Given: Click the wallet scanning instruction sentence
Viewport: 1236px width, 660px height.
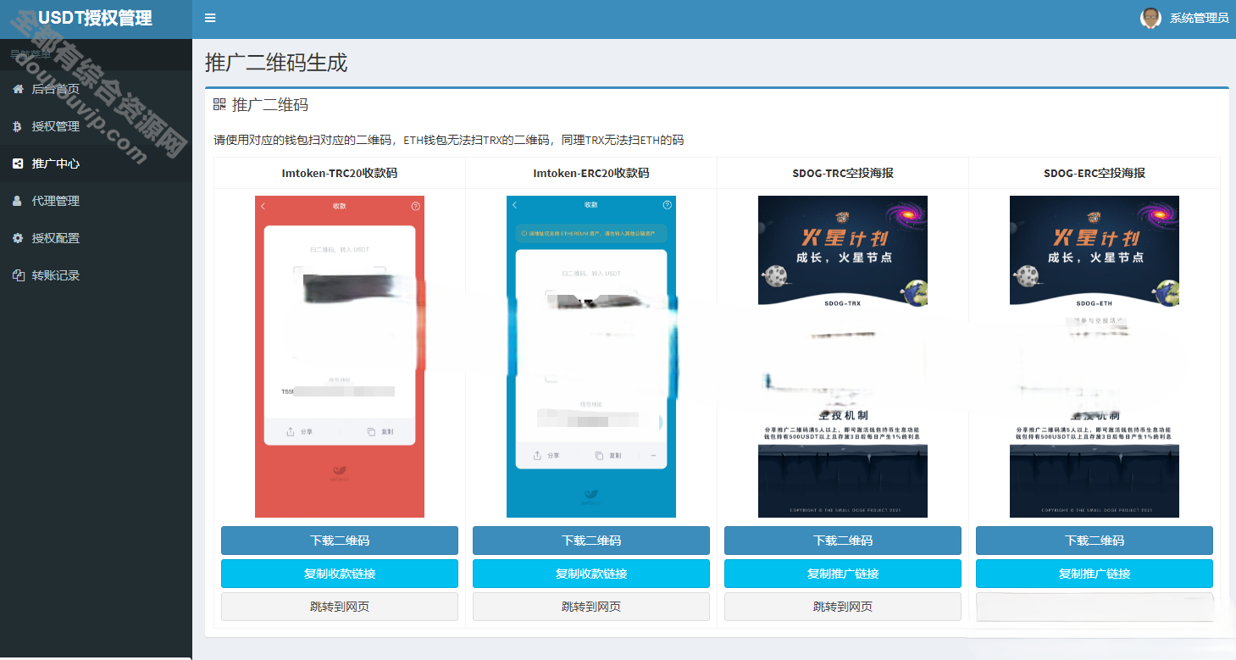Looking at the screenshot, I should click(x=449, y=140).
